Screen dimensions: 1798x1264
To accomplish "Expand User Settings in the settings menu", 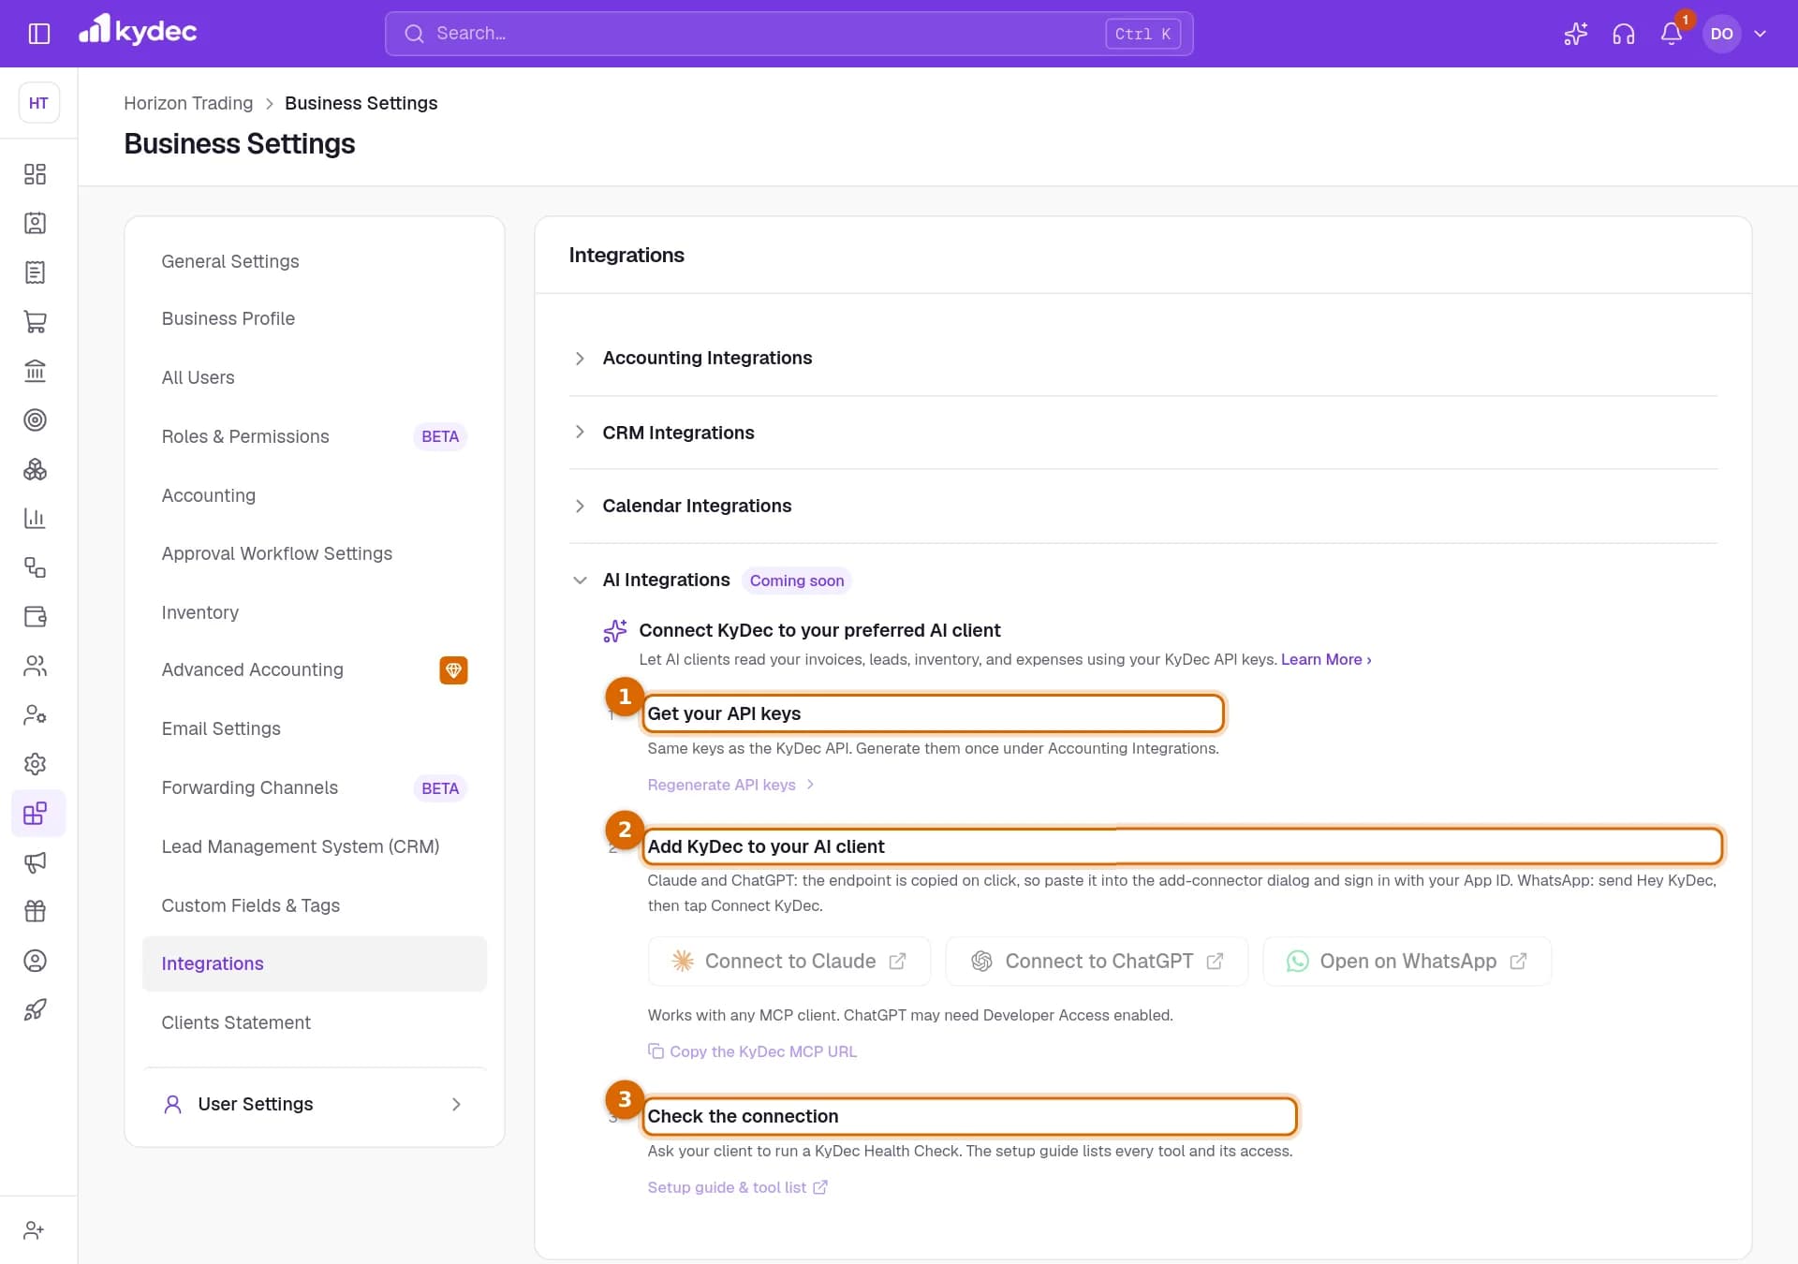I will click(315, 1104).
